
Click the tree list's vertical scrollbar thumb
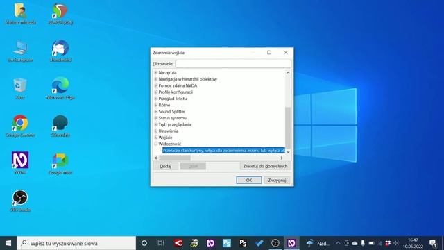coord(288,128)
